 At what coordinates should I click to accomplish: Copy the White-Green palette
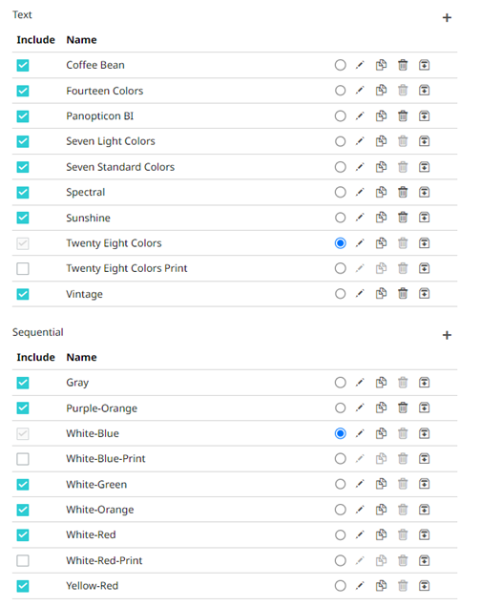point(381,484)
